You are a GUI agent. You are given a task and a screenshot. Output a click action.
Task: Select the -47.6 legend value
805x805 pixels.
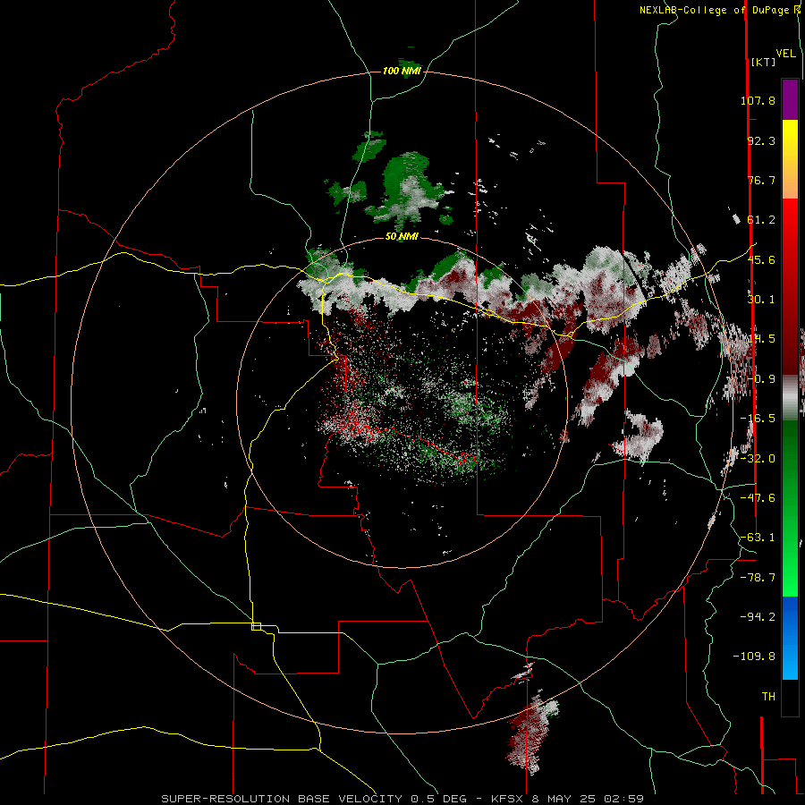click(x=758, y=498)
